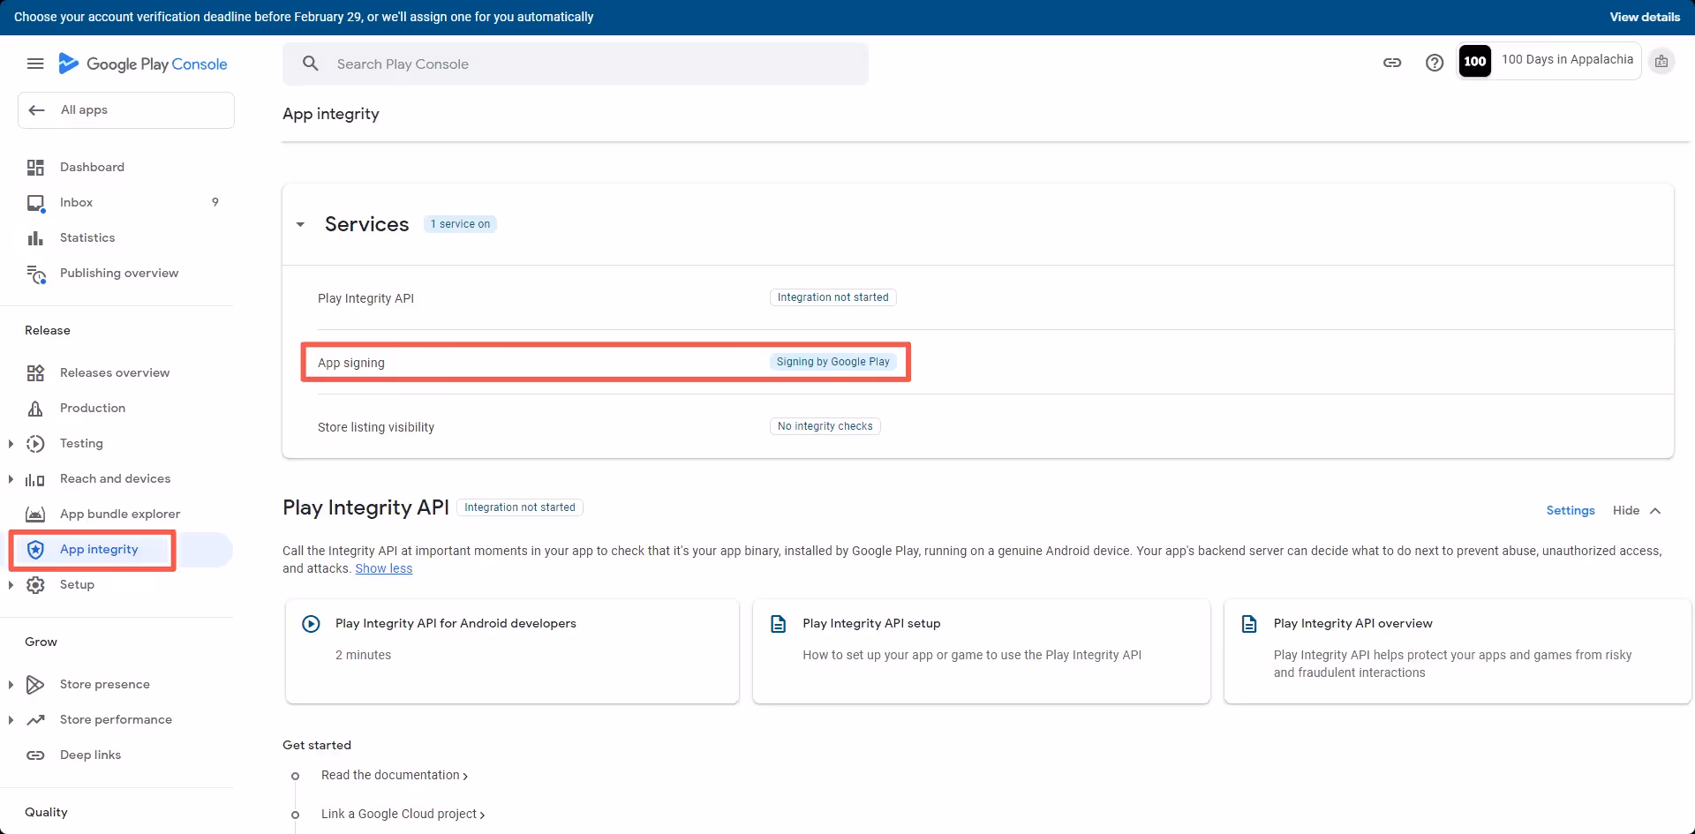Open the Play Integrity API service row

(x=978, y=297)
